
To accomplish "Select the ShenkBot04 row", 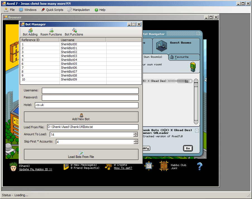I will coord(81,60).
